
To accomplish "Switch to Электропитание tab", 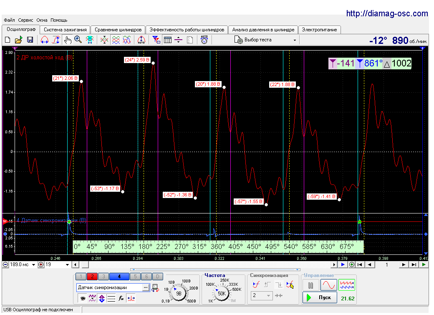I will pos(319,30).
